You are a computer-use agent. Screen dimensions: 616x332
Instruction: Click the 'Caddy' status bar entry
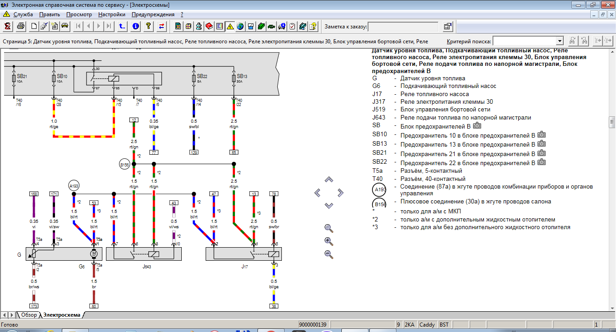pyautogui.click(x=427, y=325)
